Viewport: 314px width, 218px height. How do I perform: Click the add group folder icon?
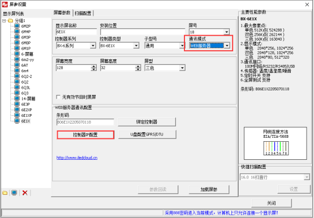[x=5, y=193]
